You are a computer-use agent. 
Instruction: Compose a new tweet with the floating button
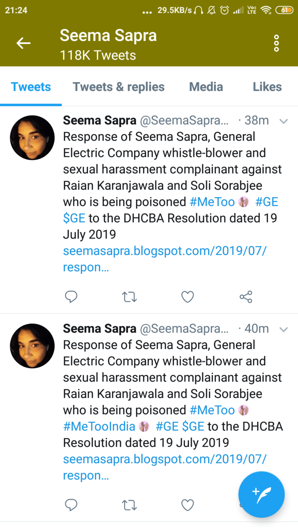(261, 494)
